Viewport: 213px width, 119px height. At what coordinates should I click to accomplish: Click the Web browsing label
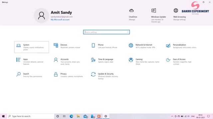(179, 17)
